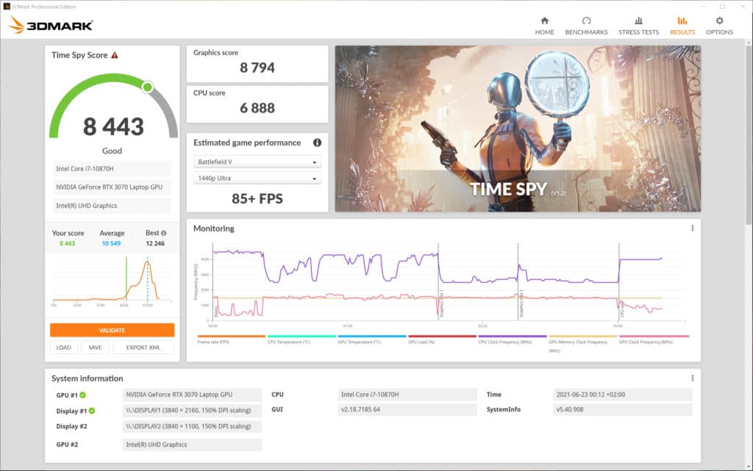This screenshot has width=753, height=471.
Task: Click the Time Spy Score warning icon
Action: pos(114,55)
